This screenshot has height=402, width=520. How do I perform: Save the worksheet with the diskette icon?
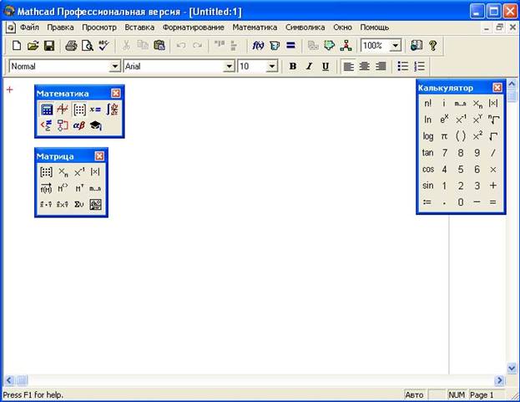(x=49, y=45)
